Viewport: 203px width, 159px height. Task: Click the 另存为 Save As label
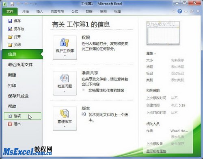pos(19,29)
